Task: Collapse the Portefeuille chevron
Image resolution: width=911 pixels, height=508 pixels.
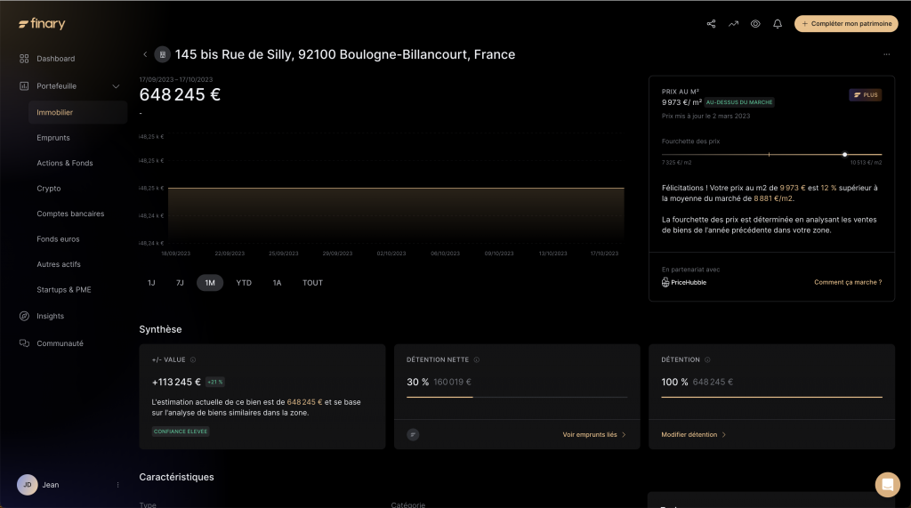Action: click(116, 86)
